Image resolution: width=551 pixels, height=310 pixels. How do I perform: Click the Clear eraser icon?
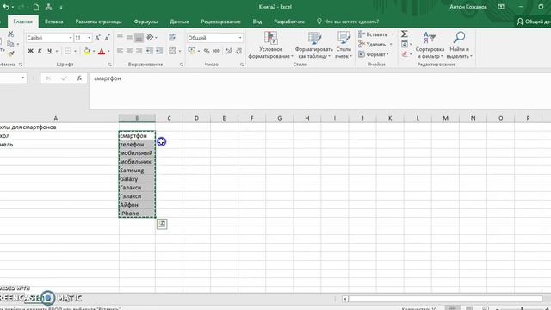[405, 53]
